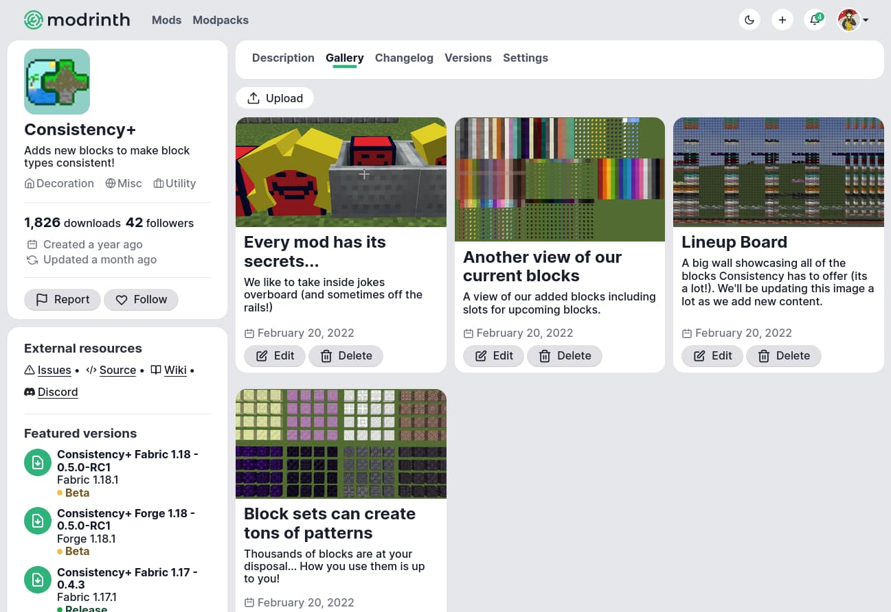Select the Decoration category icon
Viewport: 891px width, 612px height.
[x=29, y=183]
